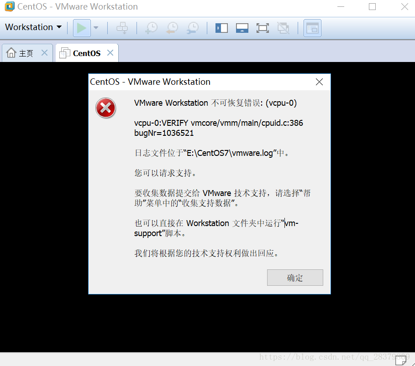This screenshot has height=366, width=415.
Task: Maximize the VMware Workstation window
Action: coord(373,6)
